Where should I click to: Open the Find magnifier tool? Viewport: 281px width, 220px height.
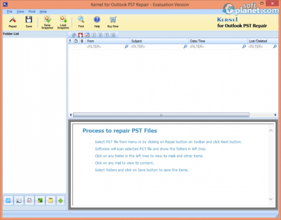point(81,22)
